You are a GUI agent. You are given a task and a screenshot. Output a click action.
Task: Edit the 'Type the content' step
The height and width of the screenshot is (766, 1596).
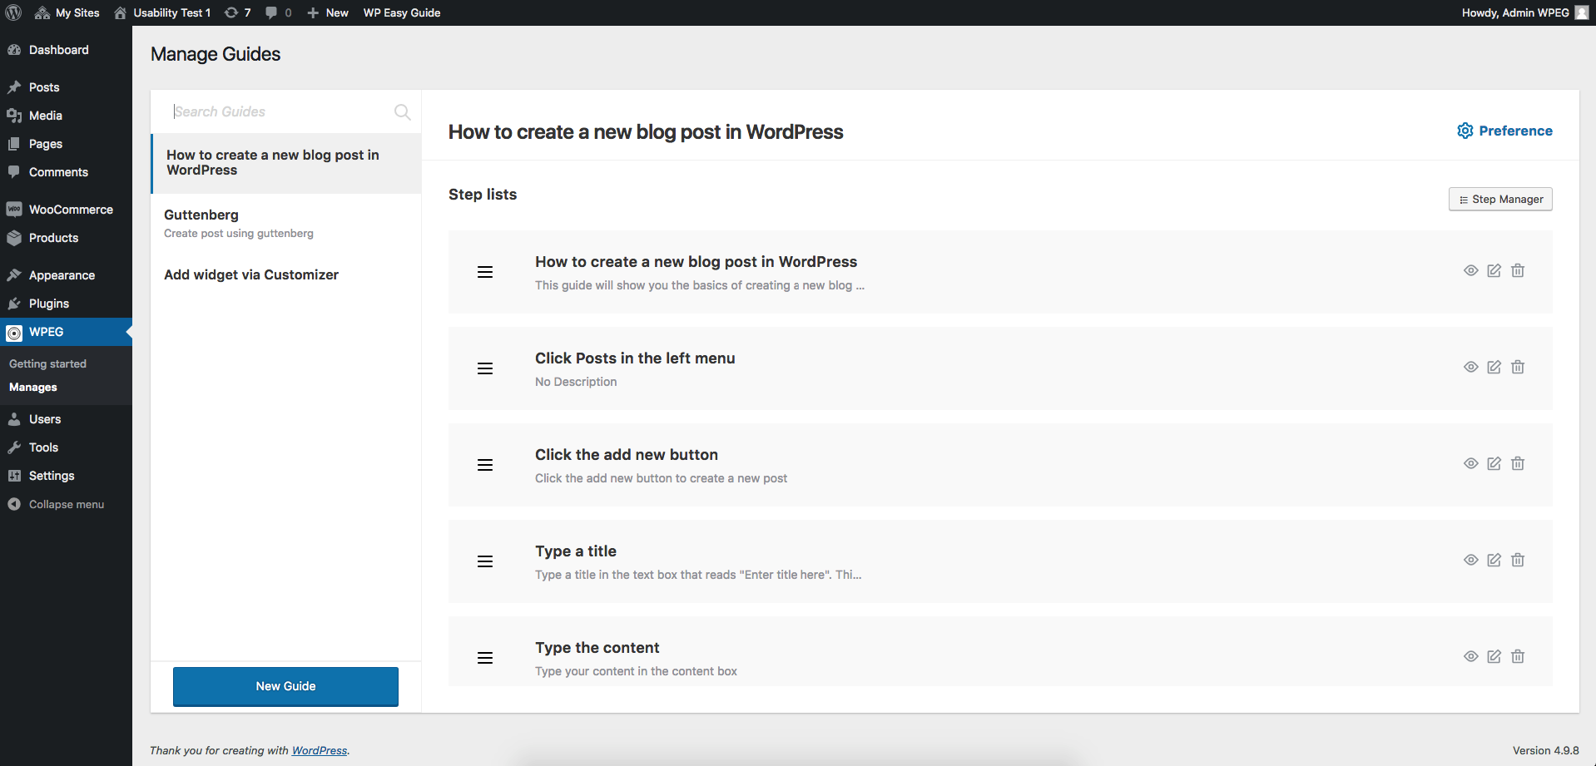[x=1494, y=656]
